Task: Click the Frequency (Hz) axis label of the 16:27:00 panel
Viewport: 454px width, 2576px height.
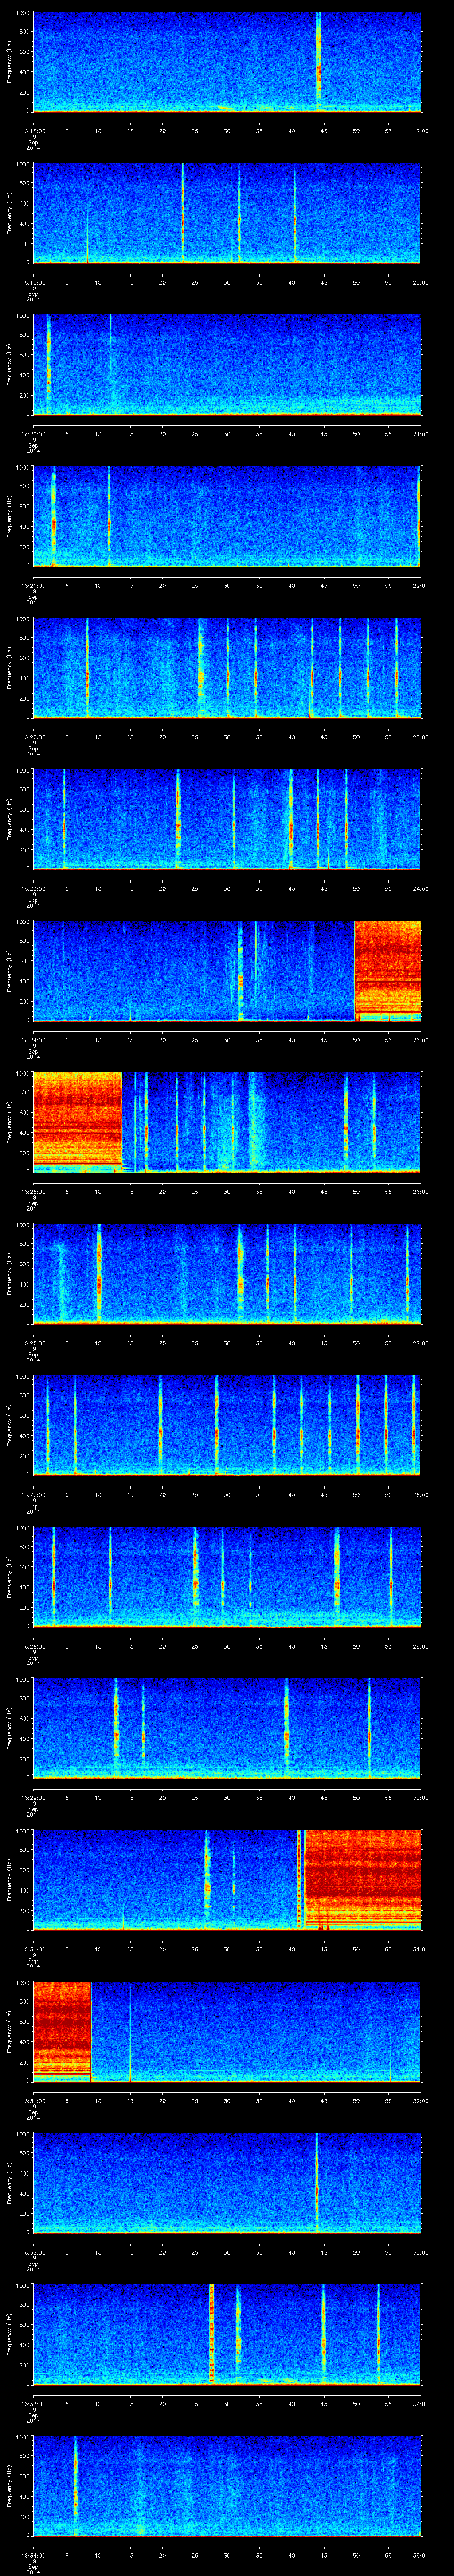Action: [x=9, y=1424]
